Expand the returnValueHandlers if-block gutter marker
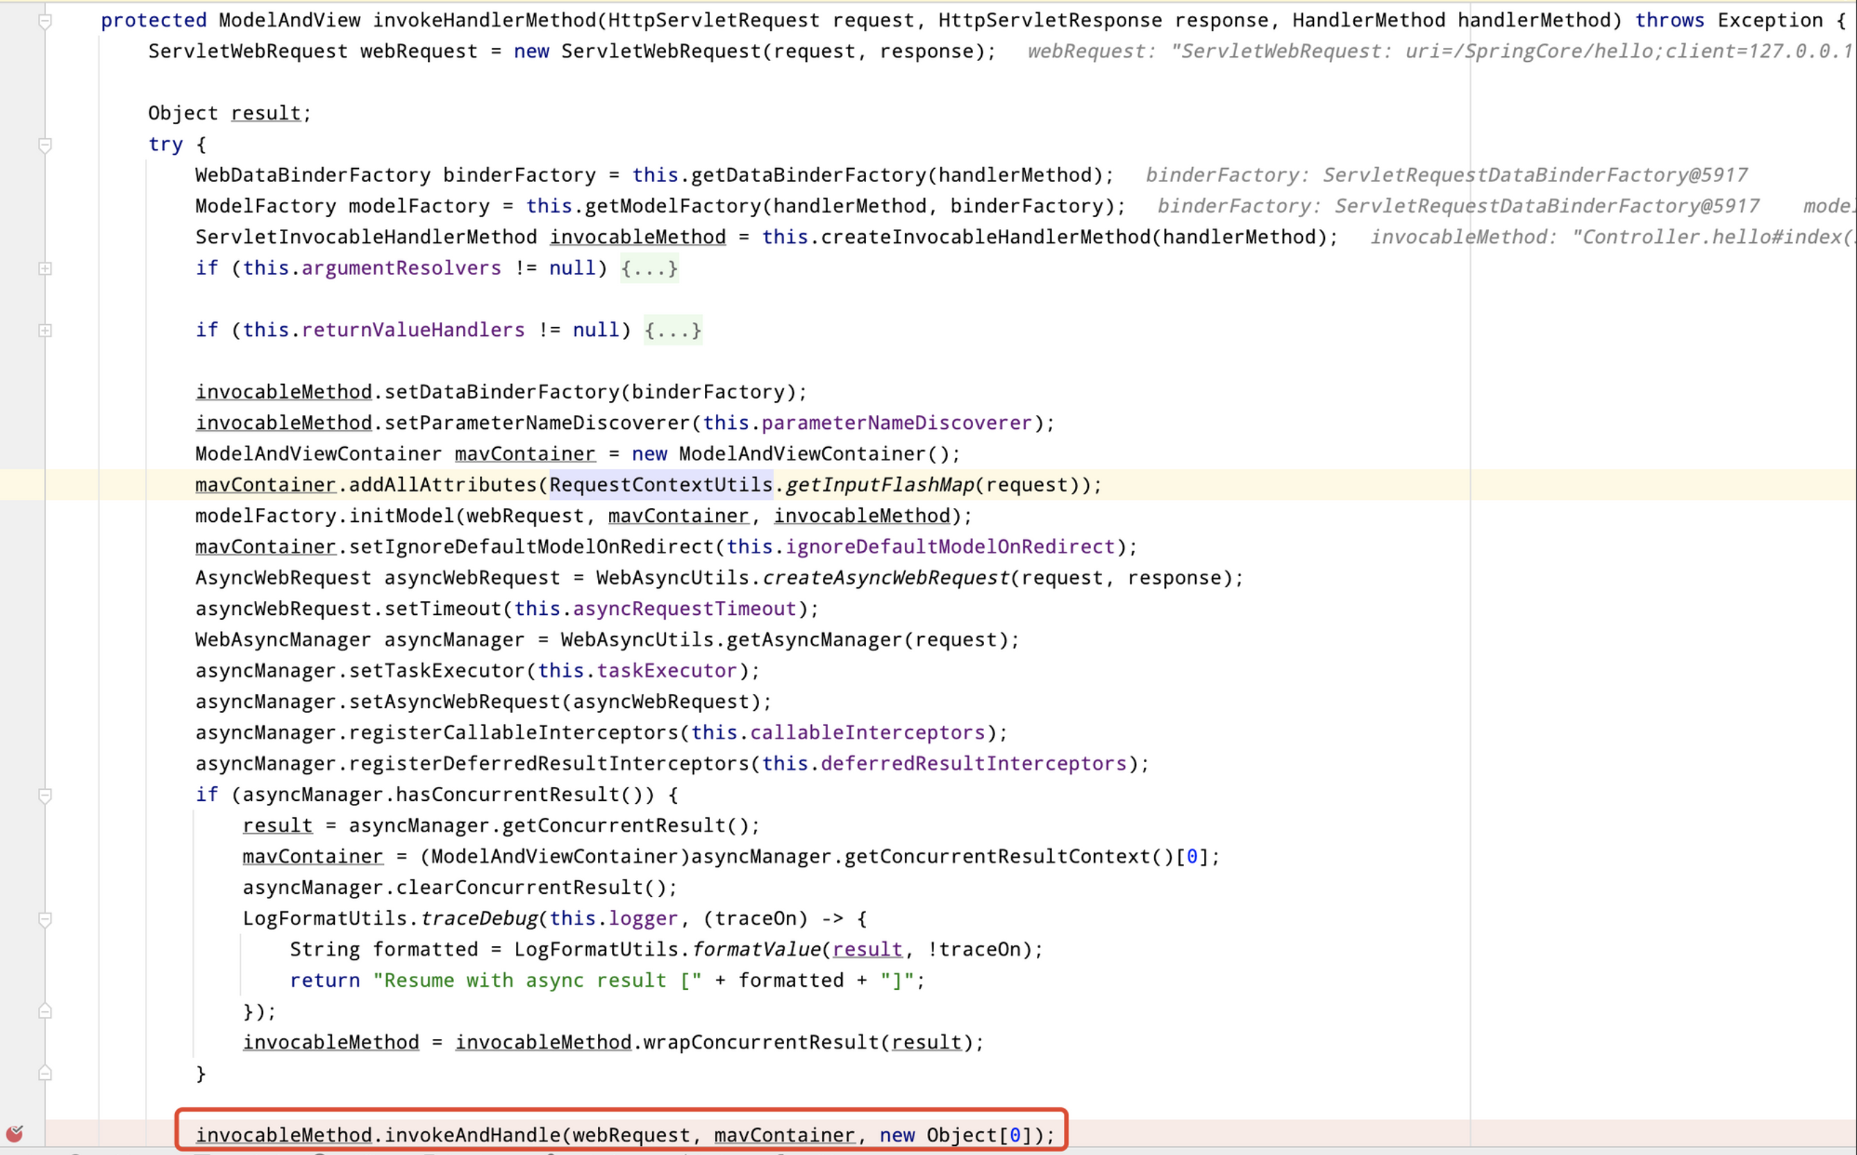 (45, 330)
